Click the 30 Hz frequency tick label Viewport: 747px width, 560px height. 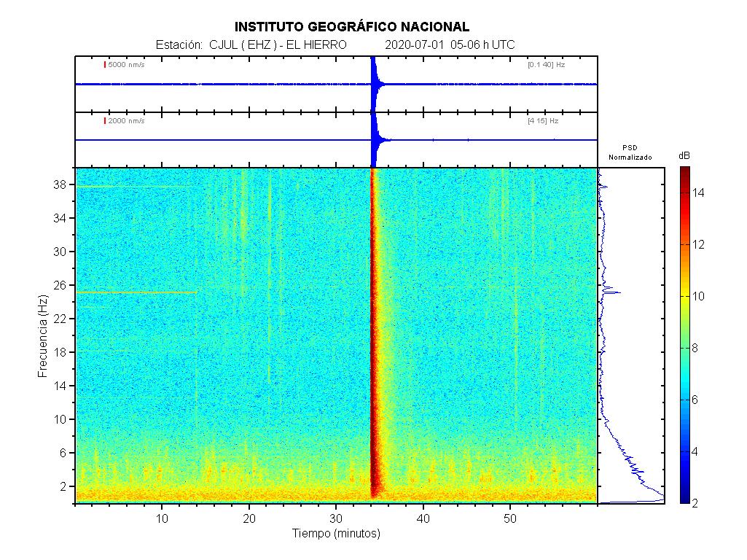coord(60,252)
